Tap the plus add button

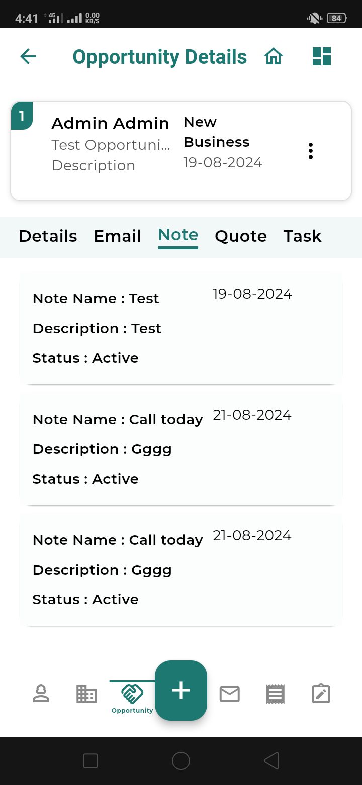(x=181, y=690)
